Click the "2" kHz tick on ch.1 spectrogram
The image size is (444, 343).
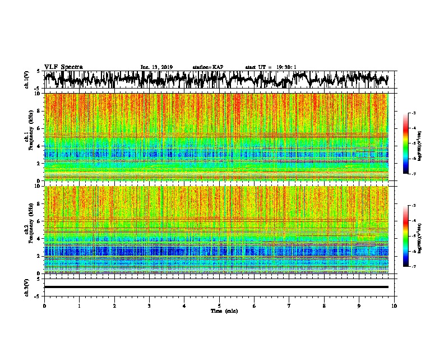(x=39, y=163)
